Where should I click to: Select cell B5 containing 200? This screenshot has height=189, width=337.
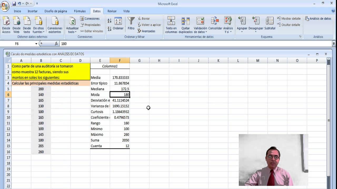pos(41,89)
